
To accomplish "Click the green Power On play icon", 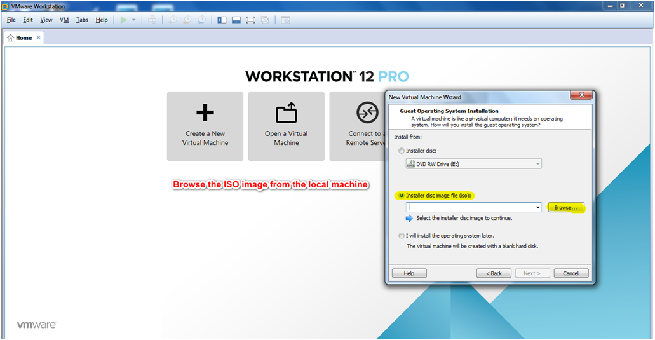I will [124, 20].
